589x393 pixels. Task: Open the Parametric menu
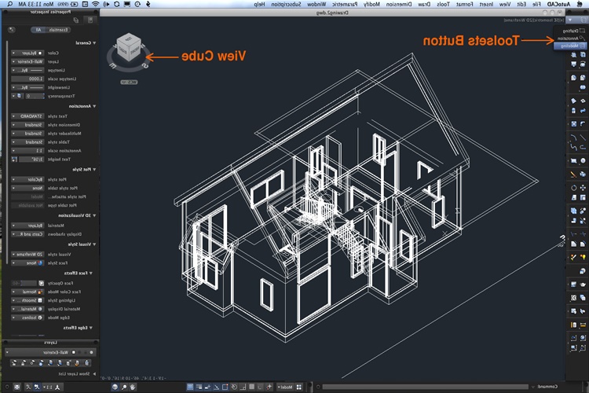[345, 4]
